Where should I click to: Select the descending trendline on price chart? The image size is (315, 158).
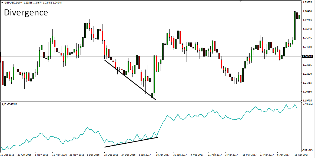click(x=130, y=80)
